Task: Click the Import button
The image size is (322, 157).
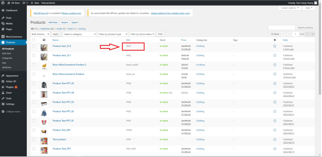Action: pyautogui.click(x=64, y=23)
